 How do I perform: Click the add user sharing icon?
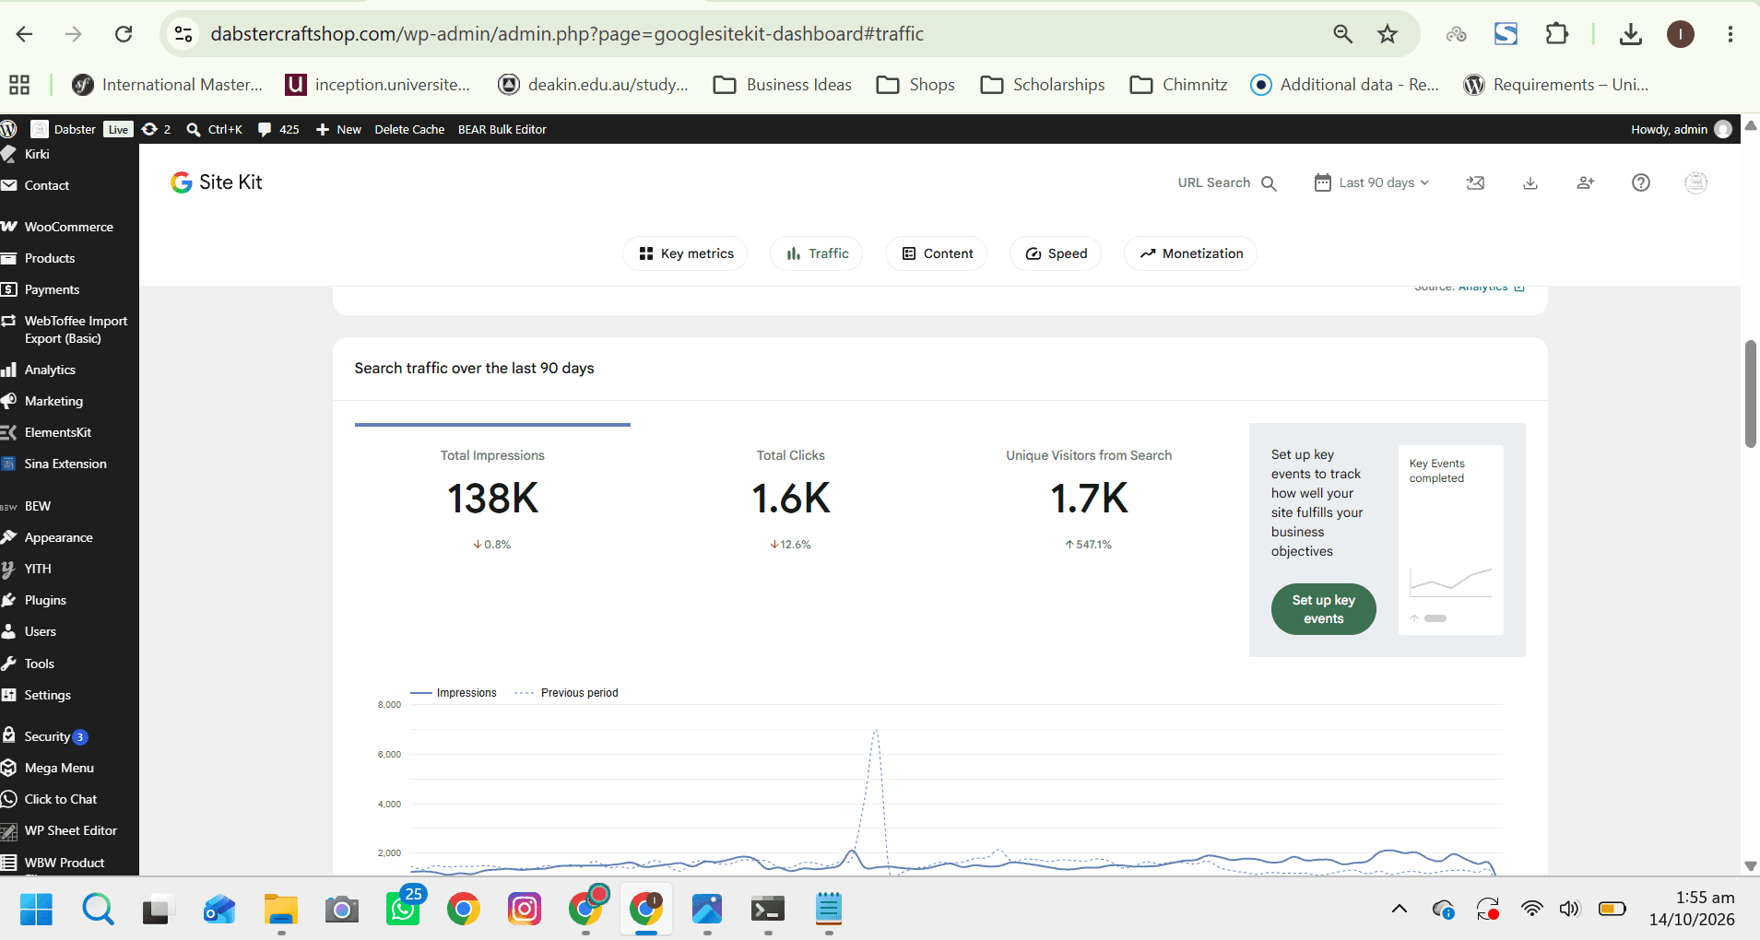(1586, 182)
